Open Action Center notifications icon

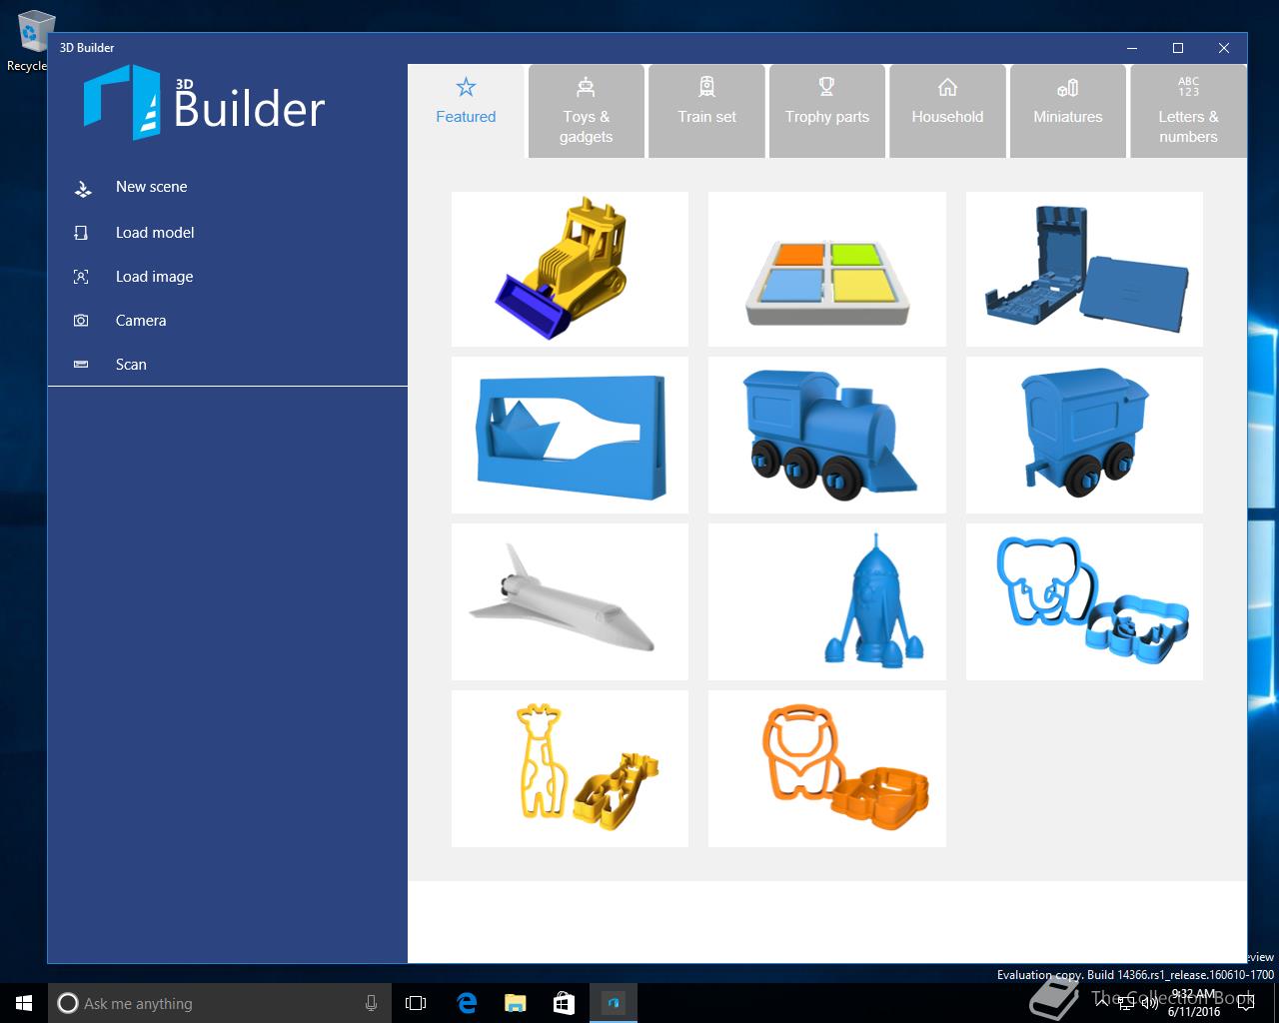coord(1246,1003)
